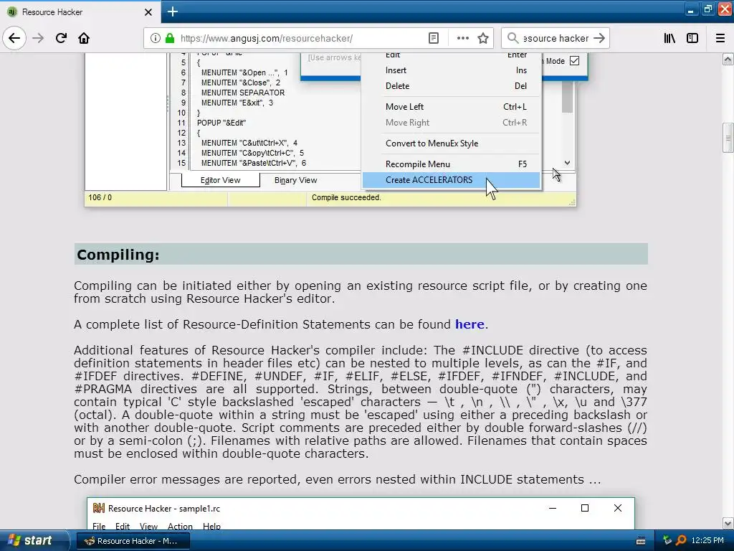Screen dimensions: 734x551
Task: Open page actions three-dot menu
Action: pos(462,38)
